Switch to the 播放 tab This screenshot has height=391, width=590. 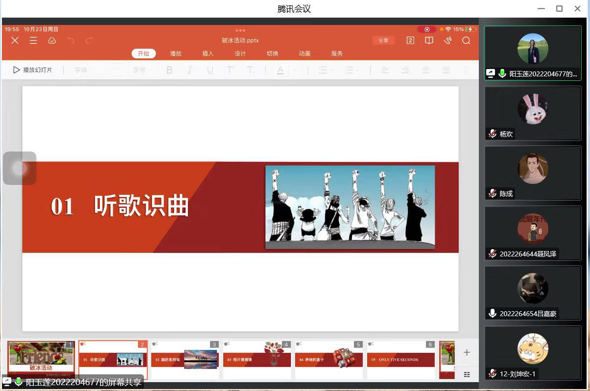(176, 54)
